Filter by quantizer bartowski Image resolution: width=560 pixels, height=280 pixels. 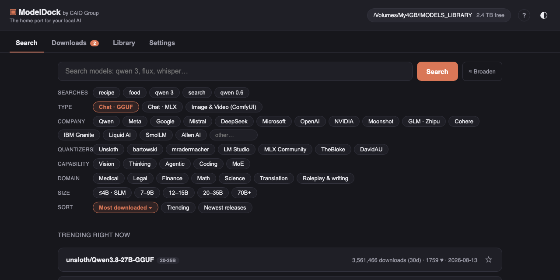(145, 149)
